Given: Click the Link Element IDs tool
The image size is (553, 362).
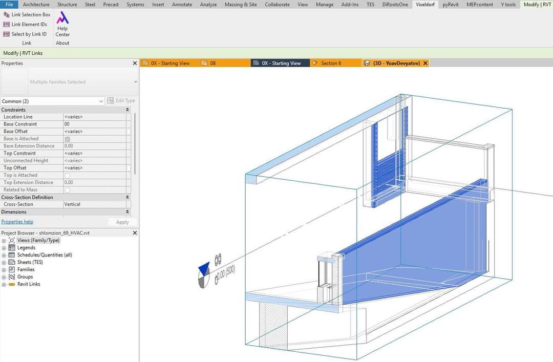Looking at the screenshot, I should pos(25,25).
